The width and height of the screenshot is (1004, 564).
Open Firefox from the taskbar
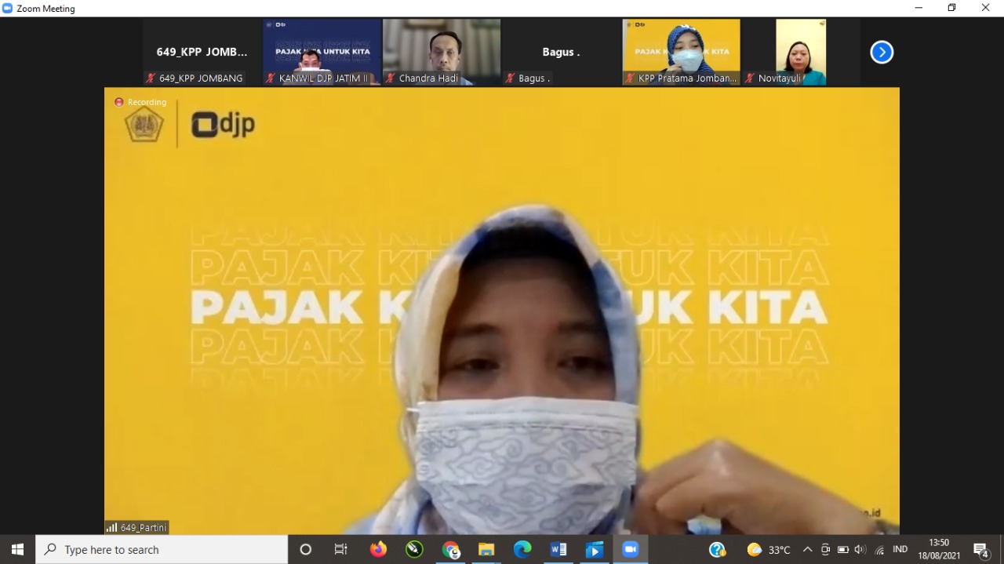(379, 550)
